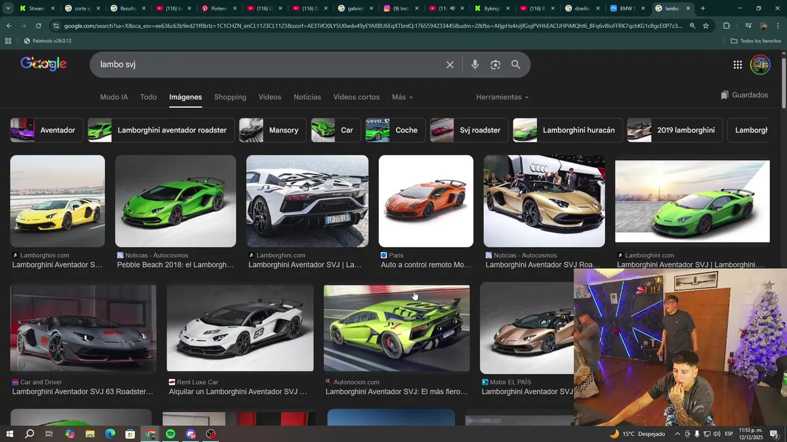Viewport: 787px width, 442px height.
Task: Open the bookmarks bar apps grid icon
Action: click(8, 41)
